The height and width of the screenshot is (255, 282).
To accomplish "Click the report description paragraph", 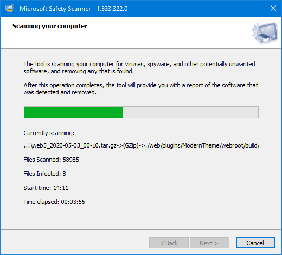I will pyautogui.click(x=141, y=89).
